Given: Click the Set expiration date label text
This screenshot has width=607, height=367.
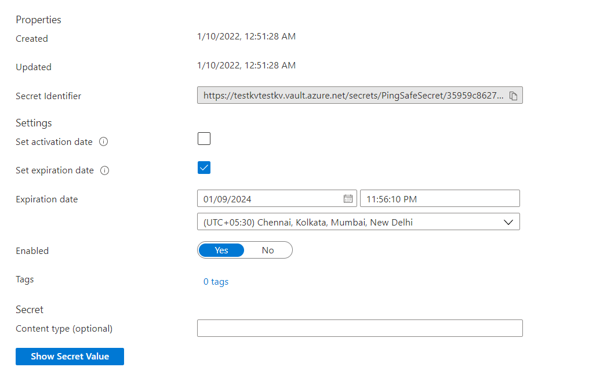Looking at the screenshot, I should 54,170.
